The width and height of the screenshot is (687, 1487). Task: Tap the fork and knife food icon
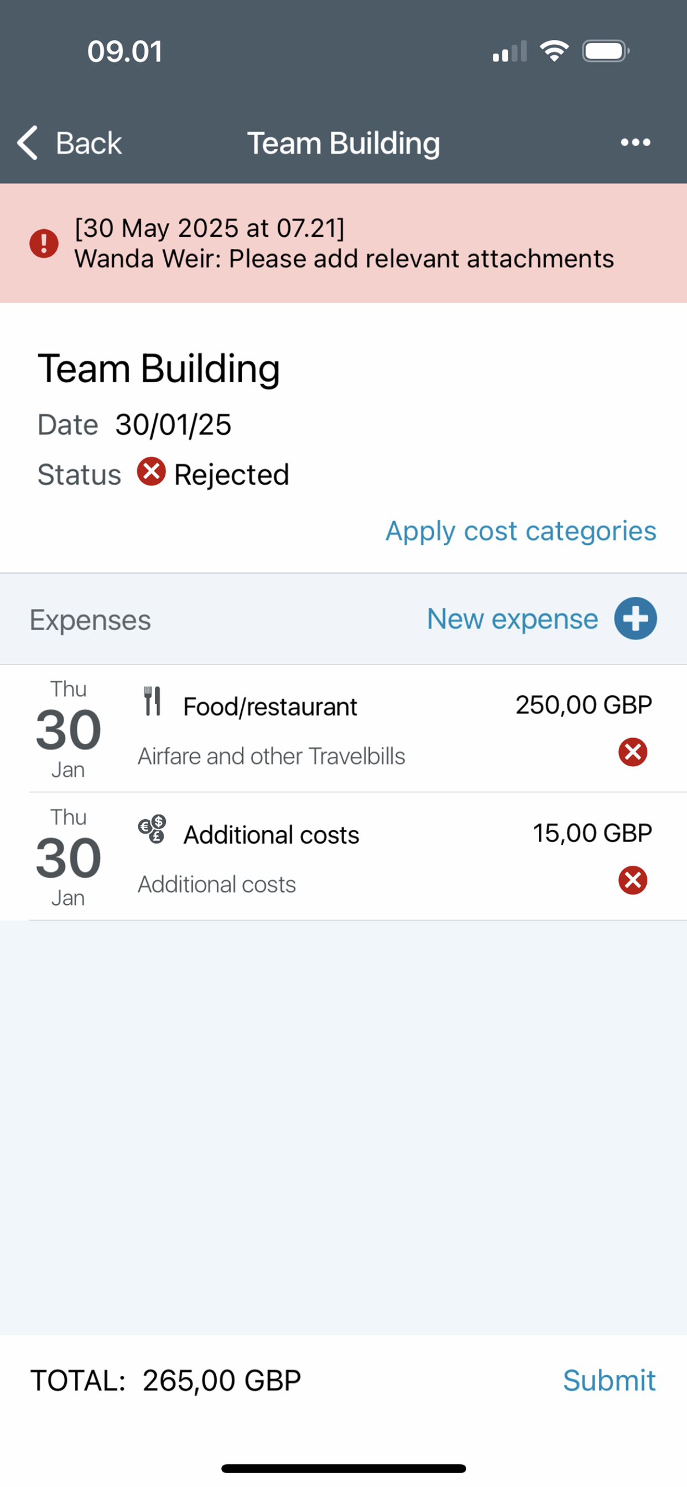[x=153, y=701]
